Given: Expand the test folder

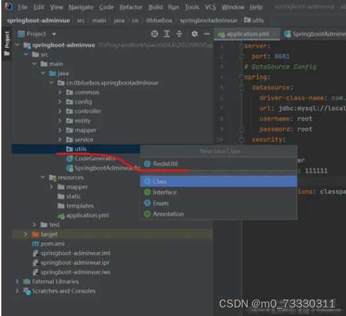Looking at the screenshot, I should click(x=34, y=225).
